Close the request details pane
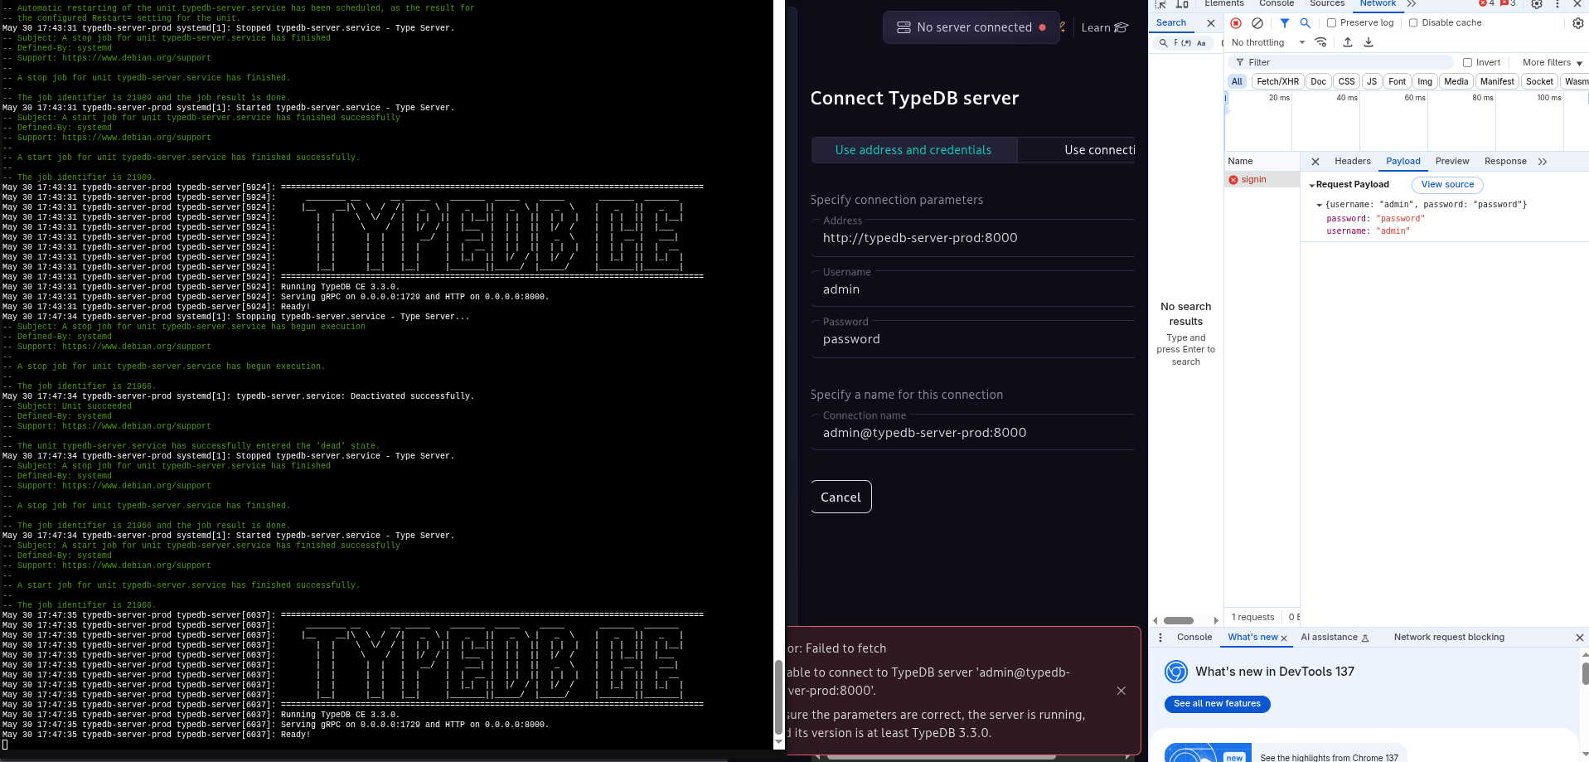Viewport: 1589px width, 762px height. pyautogui.click(x=1315, y=162)
